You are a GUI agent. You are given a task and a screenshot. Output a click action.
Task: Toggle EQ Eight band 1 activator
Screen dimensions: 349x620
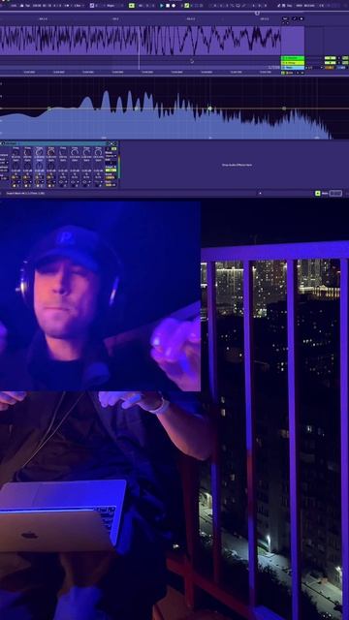[14, 186]
